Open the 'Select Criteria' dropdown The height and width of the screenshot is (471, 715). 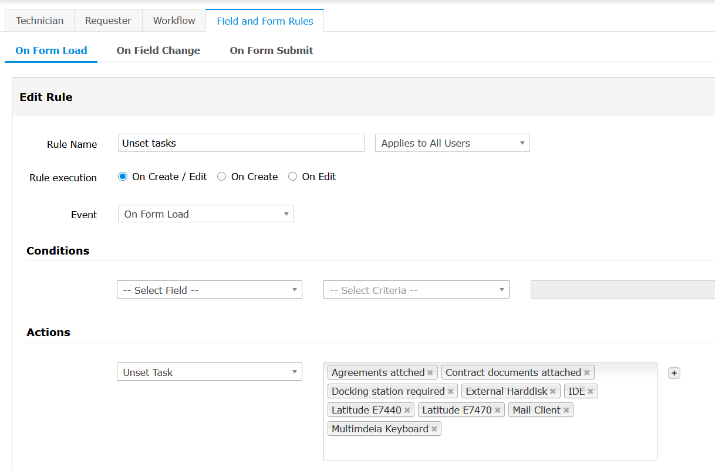coord(416,290)
